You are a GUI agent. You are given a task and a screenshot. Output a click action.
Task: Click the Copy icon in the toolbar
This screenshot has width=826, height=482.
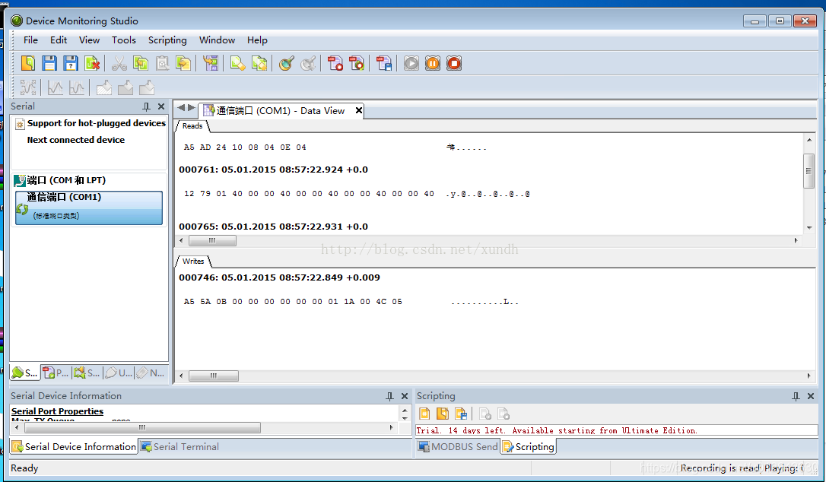click(x=141, y=63)
